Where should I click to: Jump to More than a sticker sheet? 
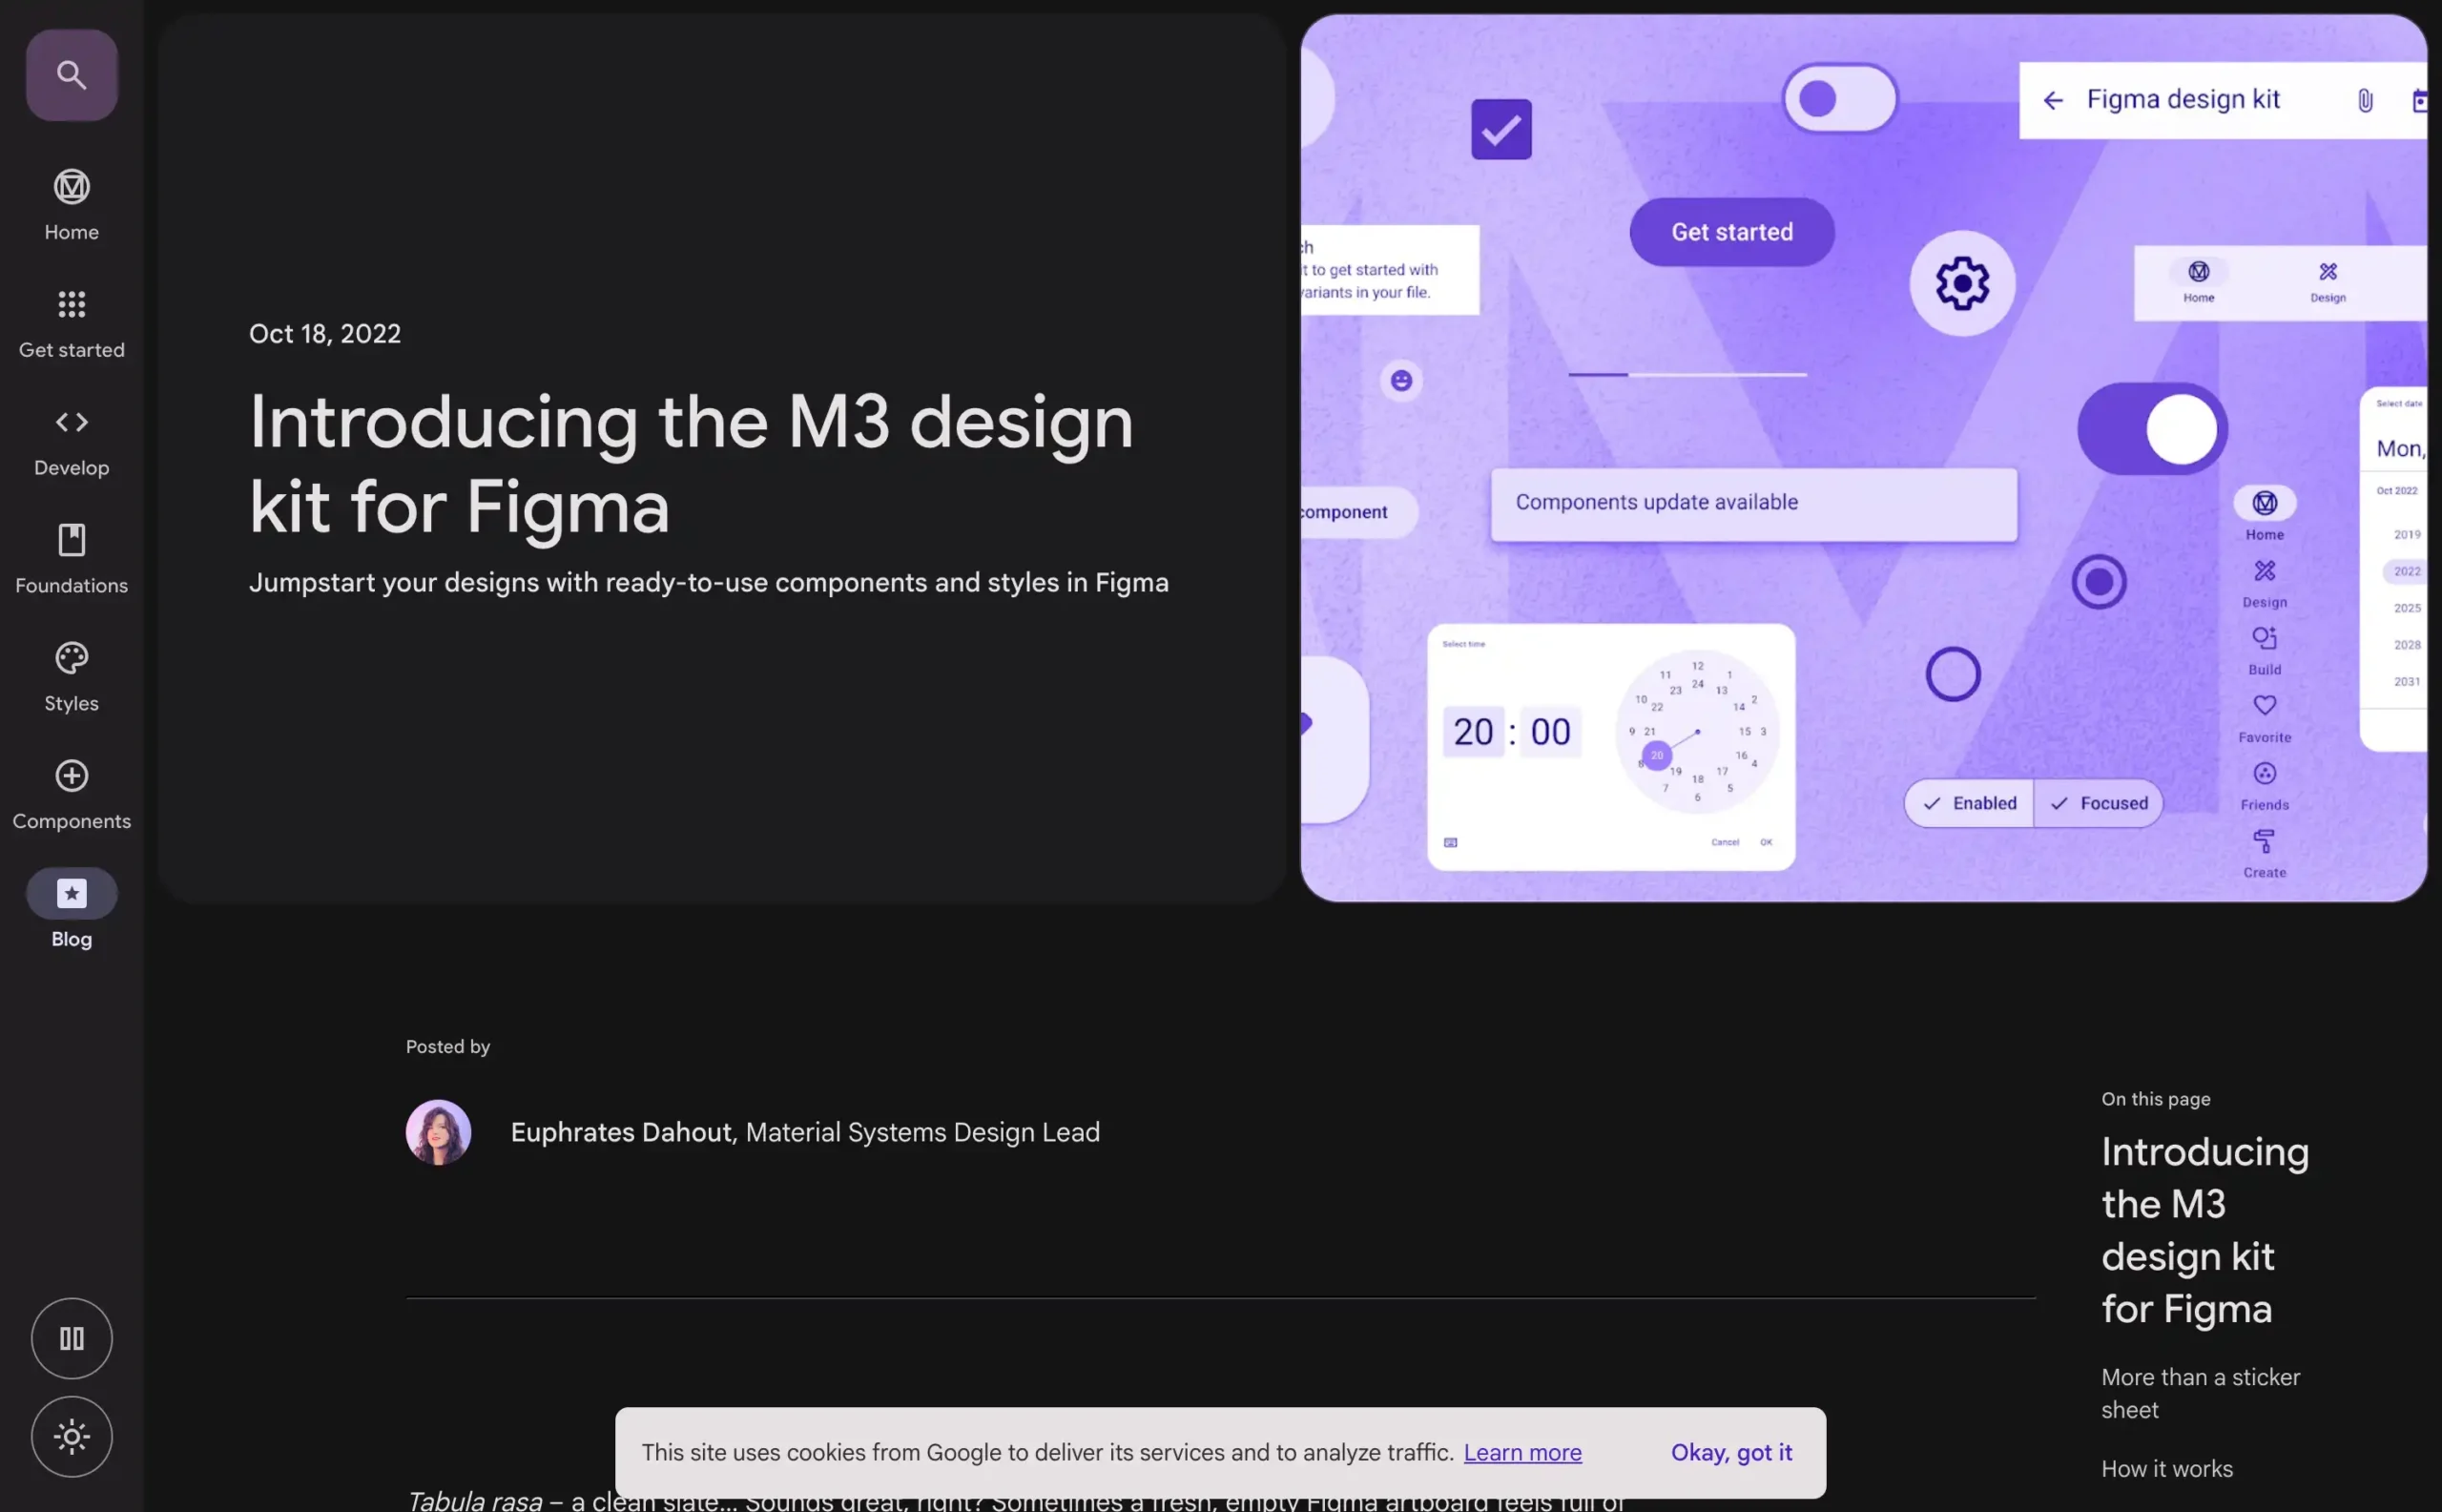click(x=2200, y=1393)
